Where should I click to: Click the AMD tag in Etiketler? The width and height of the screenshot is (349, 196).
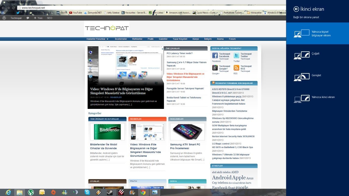tap(235, 172)
